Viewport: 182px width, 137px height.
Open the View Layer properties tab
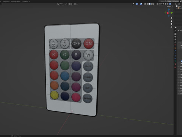point(175,39)
